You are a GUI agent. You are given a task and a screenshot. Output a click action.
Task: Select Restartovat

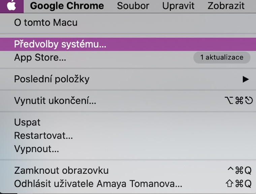[43, 136]
